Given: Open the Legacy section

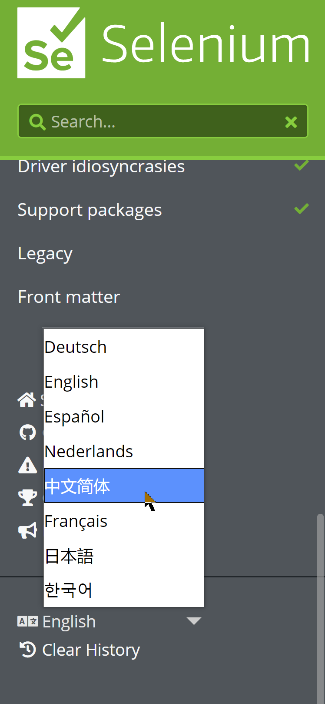Looking at the screenshot, I should 45,254.
